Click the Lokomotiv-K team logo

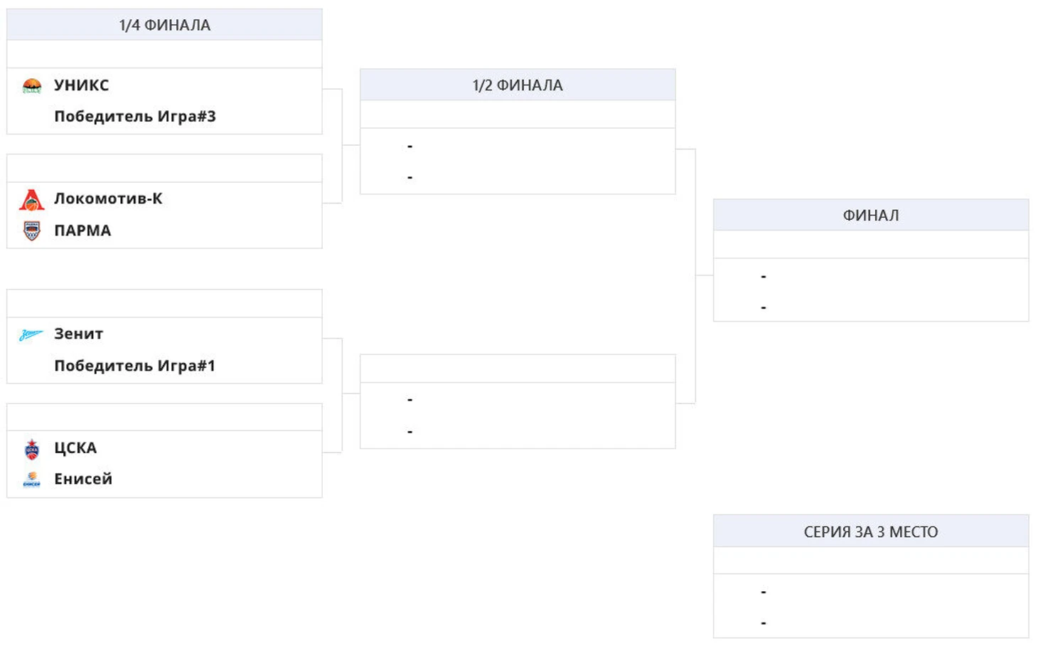click(32, 200)
